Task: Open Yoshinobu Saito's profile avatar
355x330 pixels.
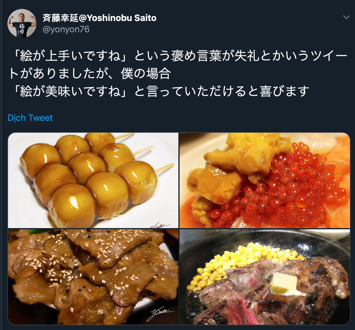Action: 22,23
